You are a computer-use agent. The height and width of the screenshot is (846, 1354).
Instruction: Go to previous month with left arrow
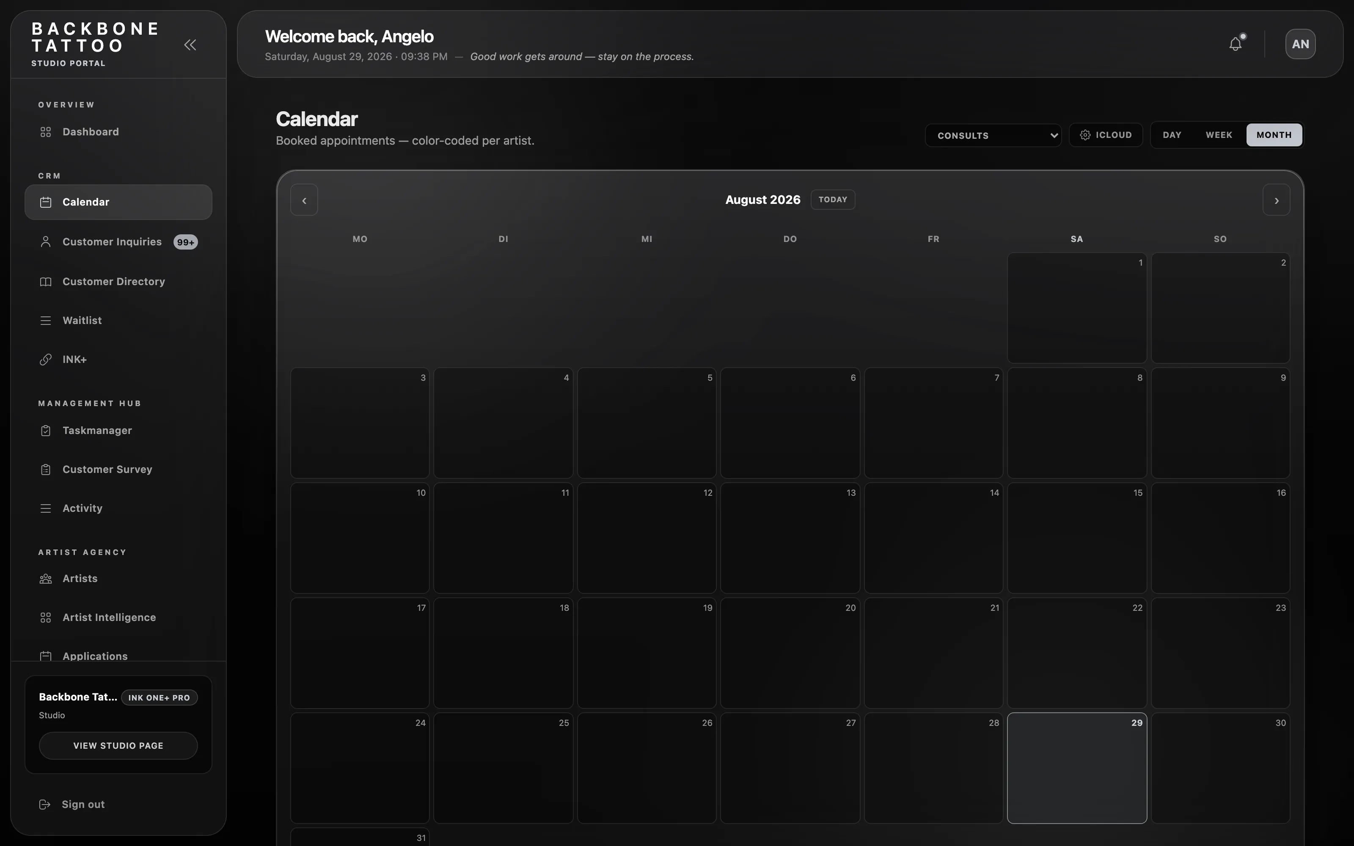coord(304,201)
